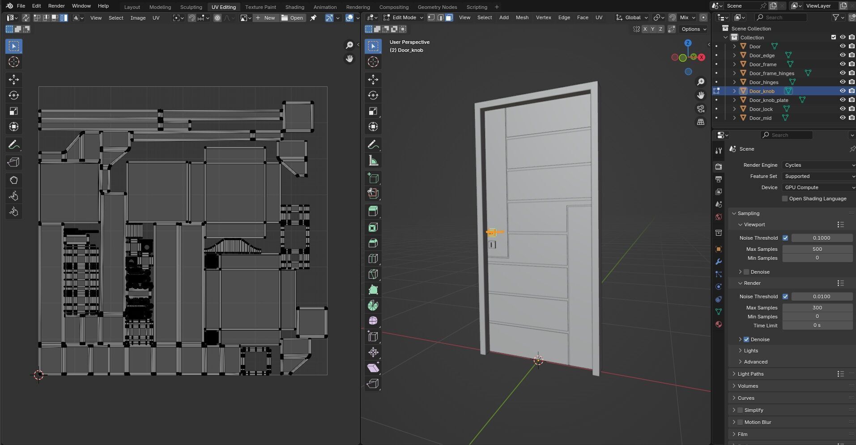Open the Mesh menu in 3D viewport
The width and height of the screenshot is (856, 445).
pyautogui.click(x=522, y=17)
